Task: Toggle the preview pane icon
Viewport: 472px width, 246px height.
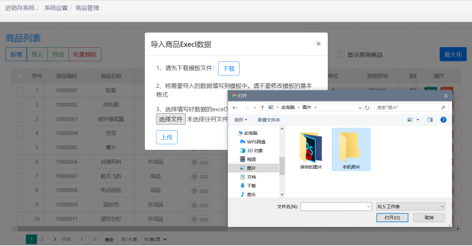Action: point(430,120)
